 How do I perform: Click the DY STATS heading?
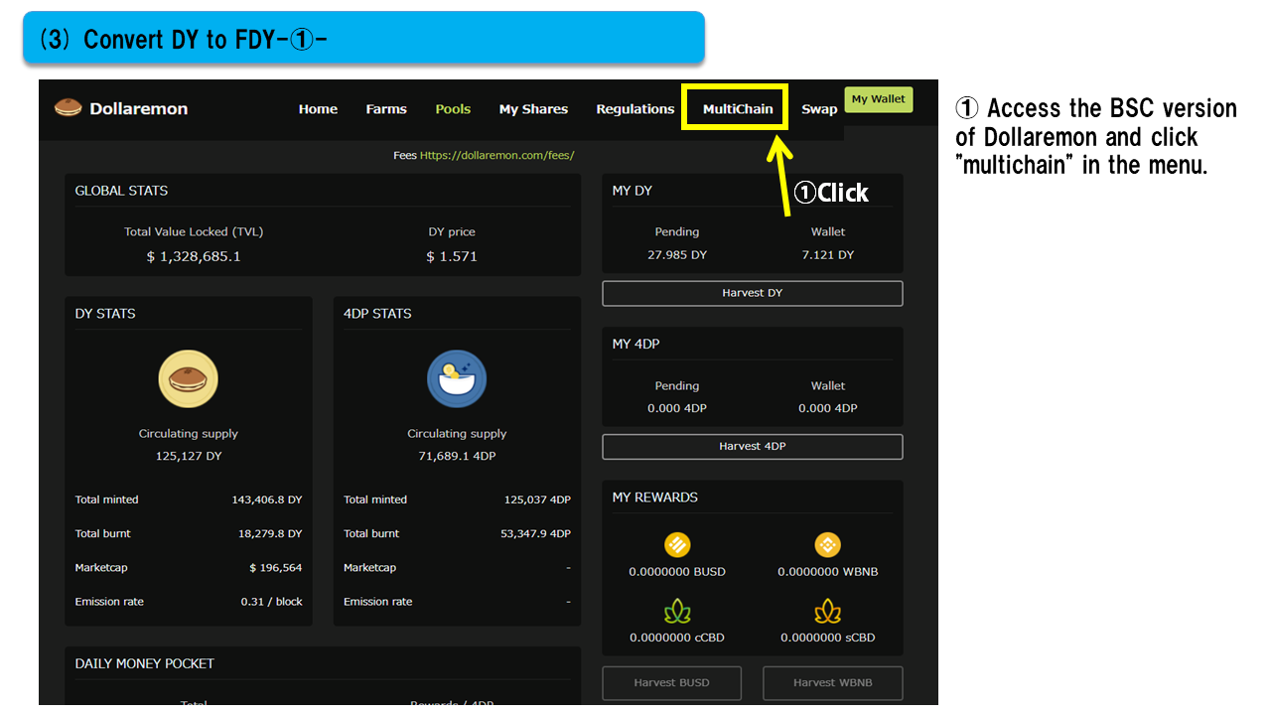(x=105, y=314)
